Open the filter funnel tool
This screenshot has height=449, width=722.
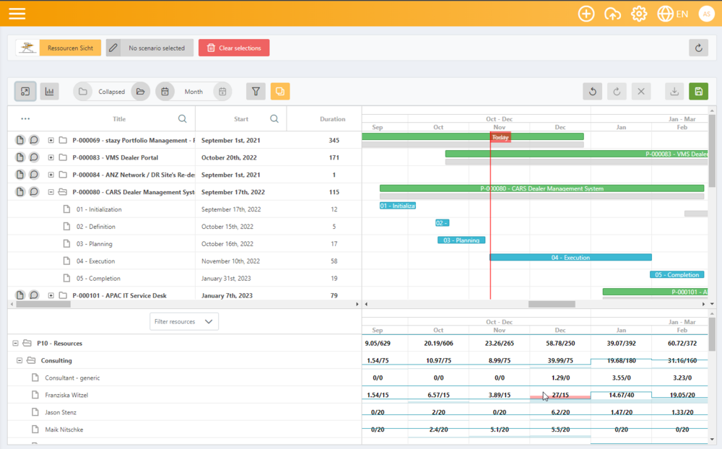(x=256, y=92)
